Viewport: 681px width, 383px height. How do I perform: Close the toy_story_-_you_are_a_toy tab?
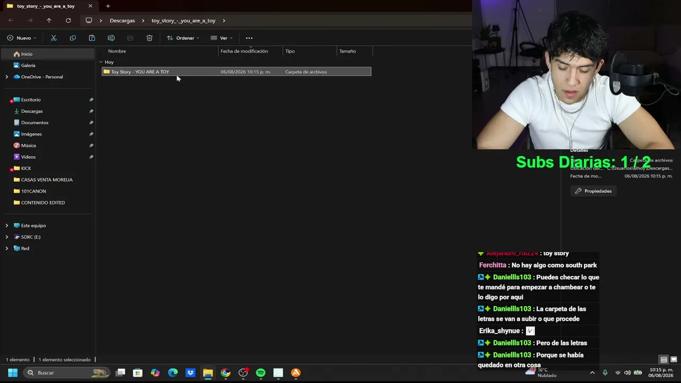click(90, 6)
